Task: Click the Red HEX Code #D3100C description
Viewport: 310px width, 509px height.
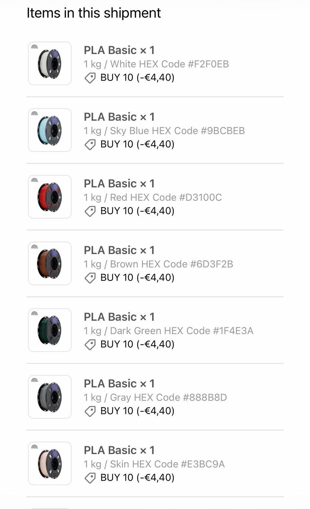Action: [166, 197]
